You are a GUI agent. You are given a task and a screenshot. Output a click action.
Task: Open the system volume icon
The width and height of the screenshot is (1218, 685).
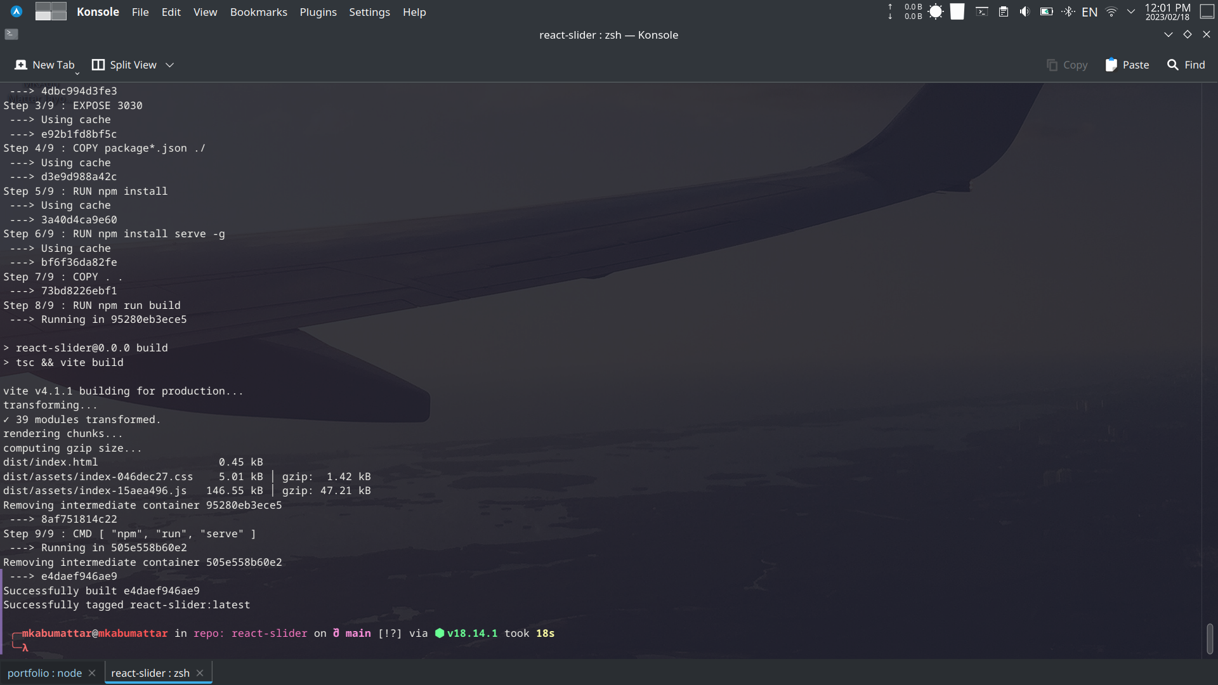coord(1024,11)
